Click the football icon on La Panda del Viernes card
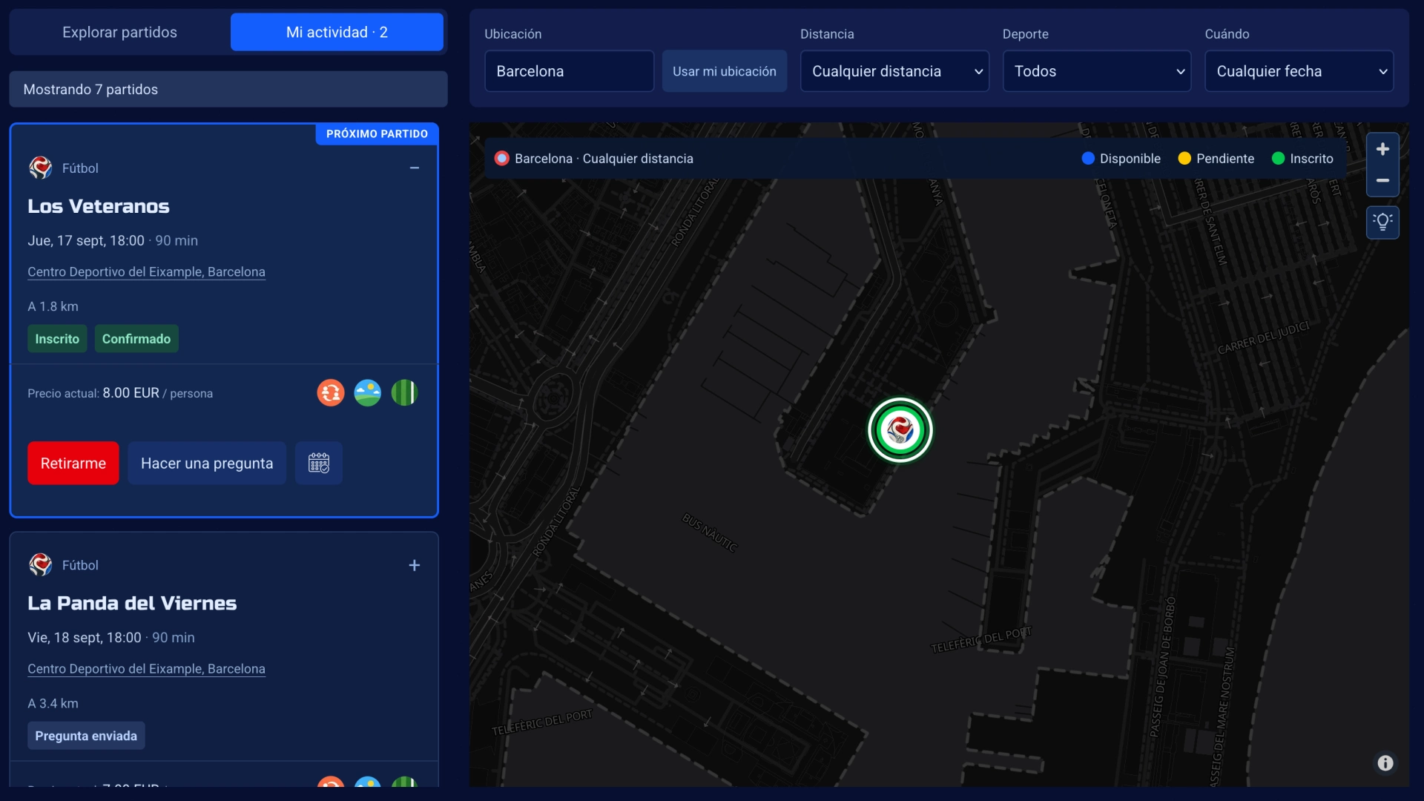 (x=41, y=564)
